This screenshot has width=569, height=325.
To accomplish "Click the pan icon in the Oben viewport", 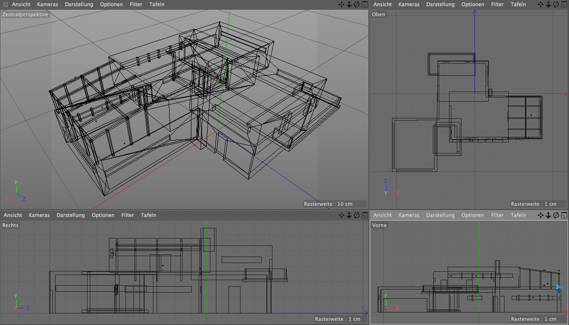I will pos(541,5).
